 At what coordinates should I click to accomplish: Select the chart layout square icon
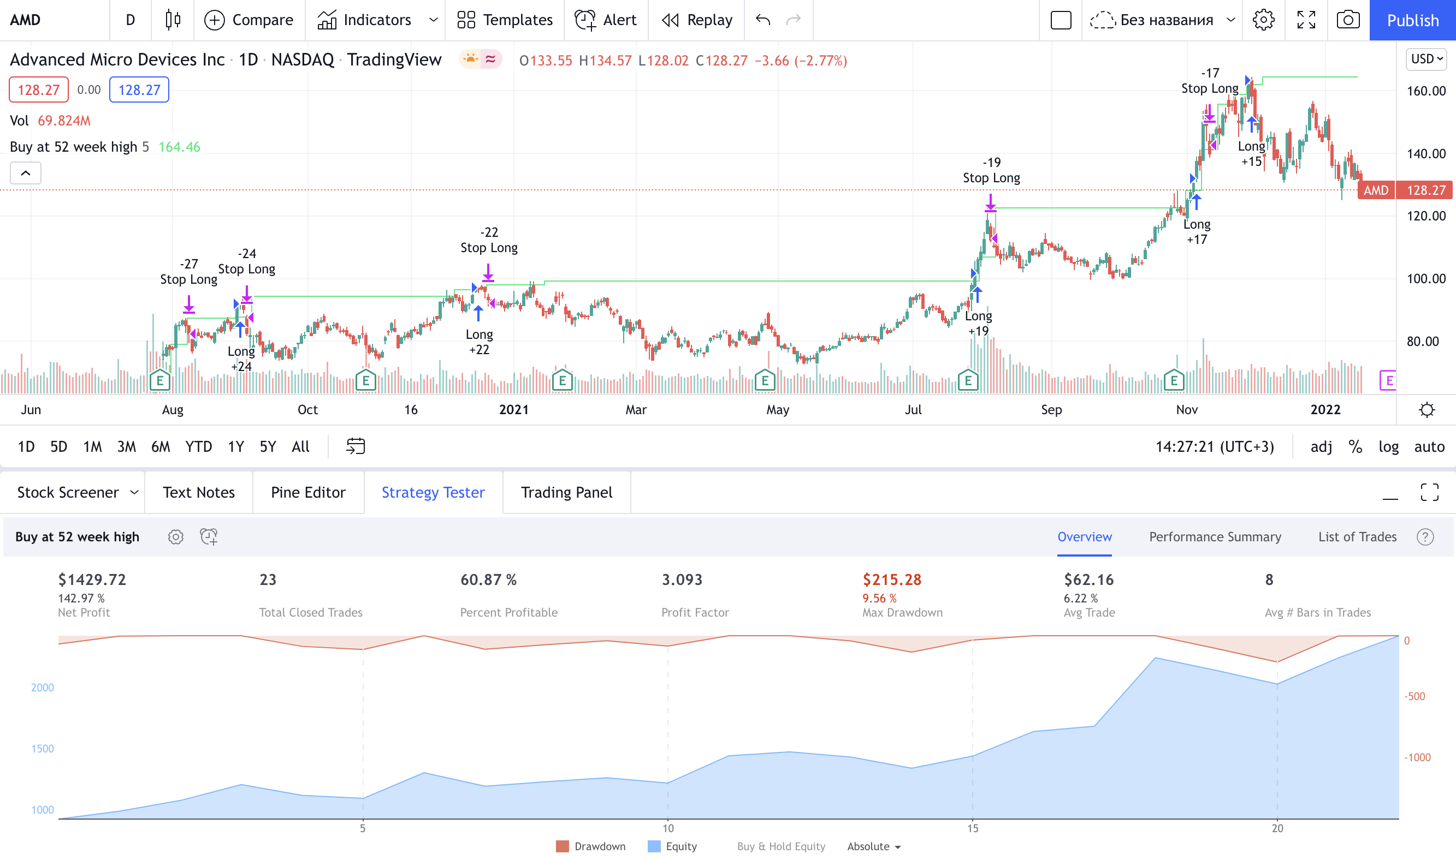tap(1061, 20)
